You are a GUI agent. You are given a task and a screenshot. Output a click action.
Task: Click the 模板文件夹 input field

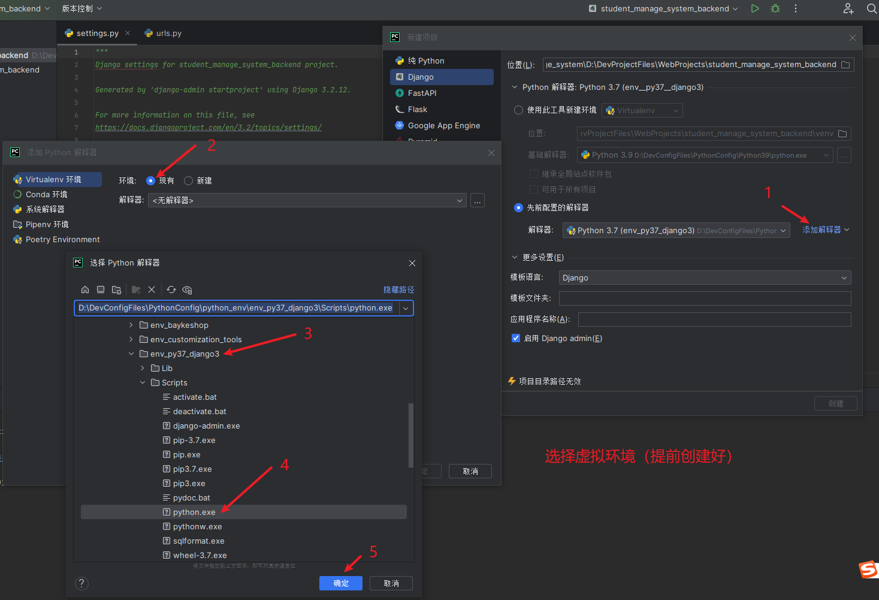pos(705,298)
